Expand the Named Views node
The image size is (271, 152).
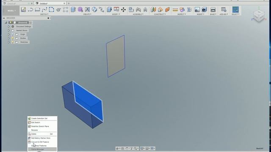8,30
